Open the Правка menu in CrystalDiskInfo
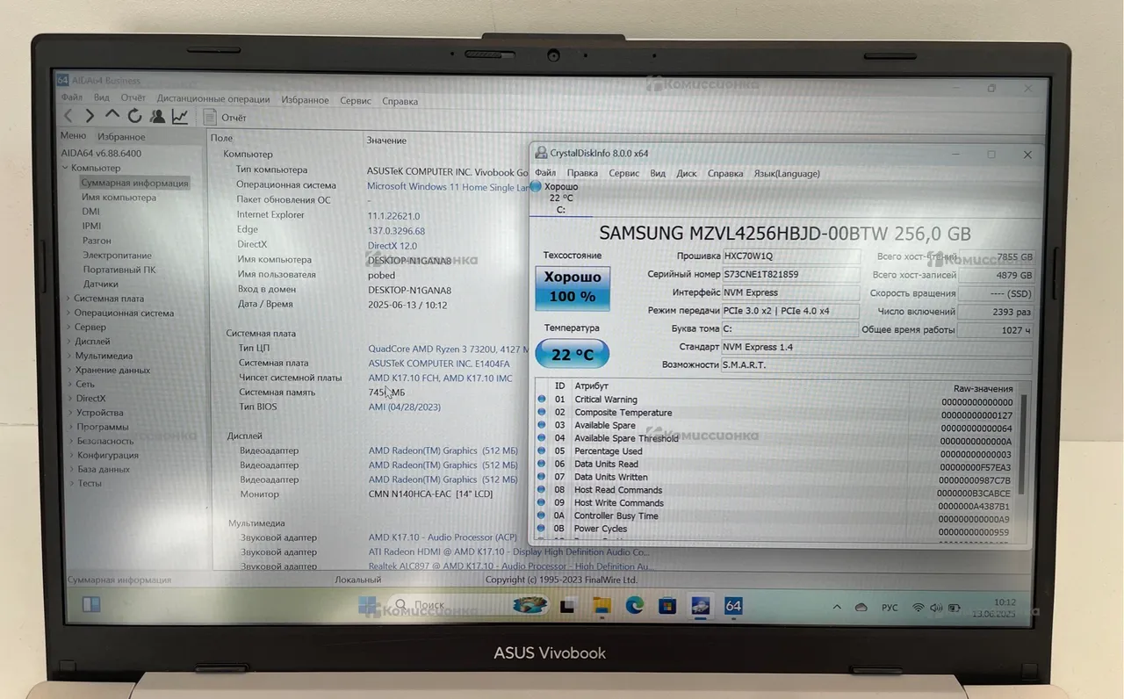 [582, 173]
